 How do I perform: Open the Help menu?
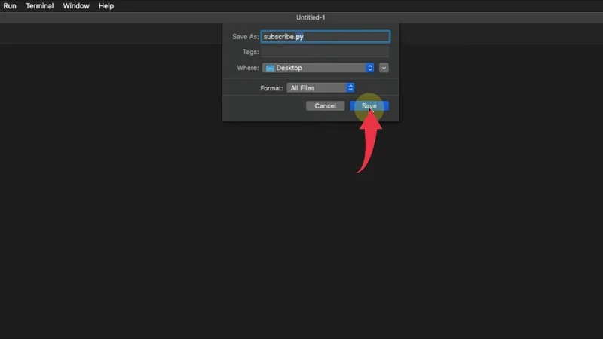[106, 6]
